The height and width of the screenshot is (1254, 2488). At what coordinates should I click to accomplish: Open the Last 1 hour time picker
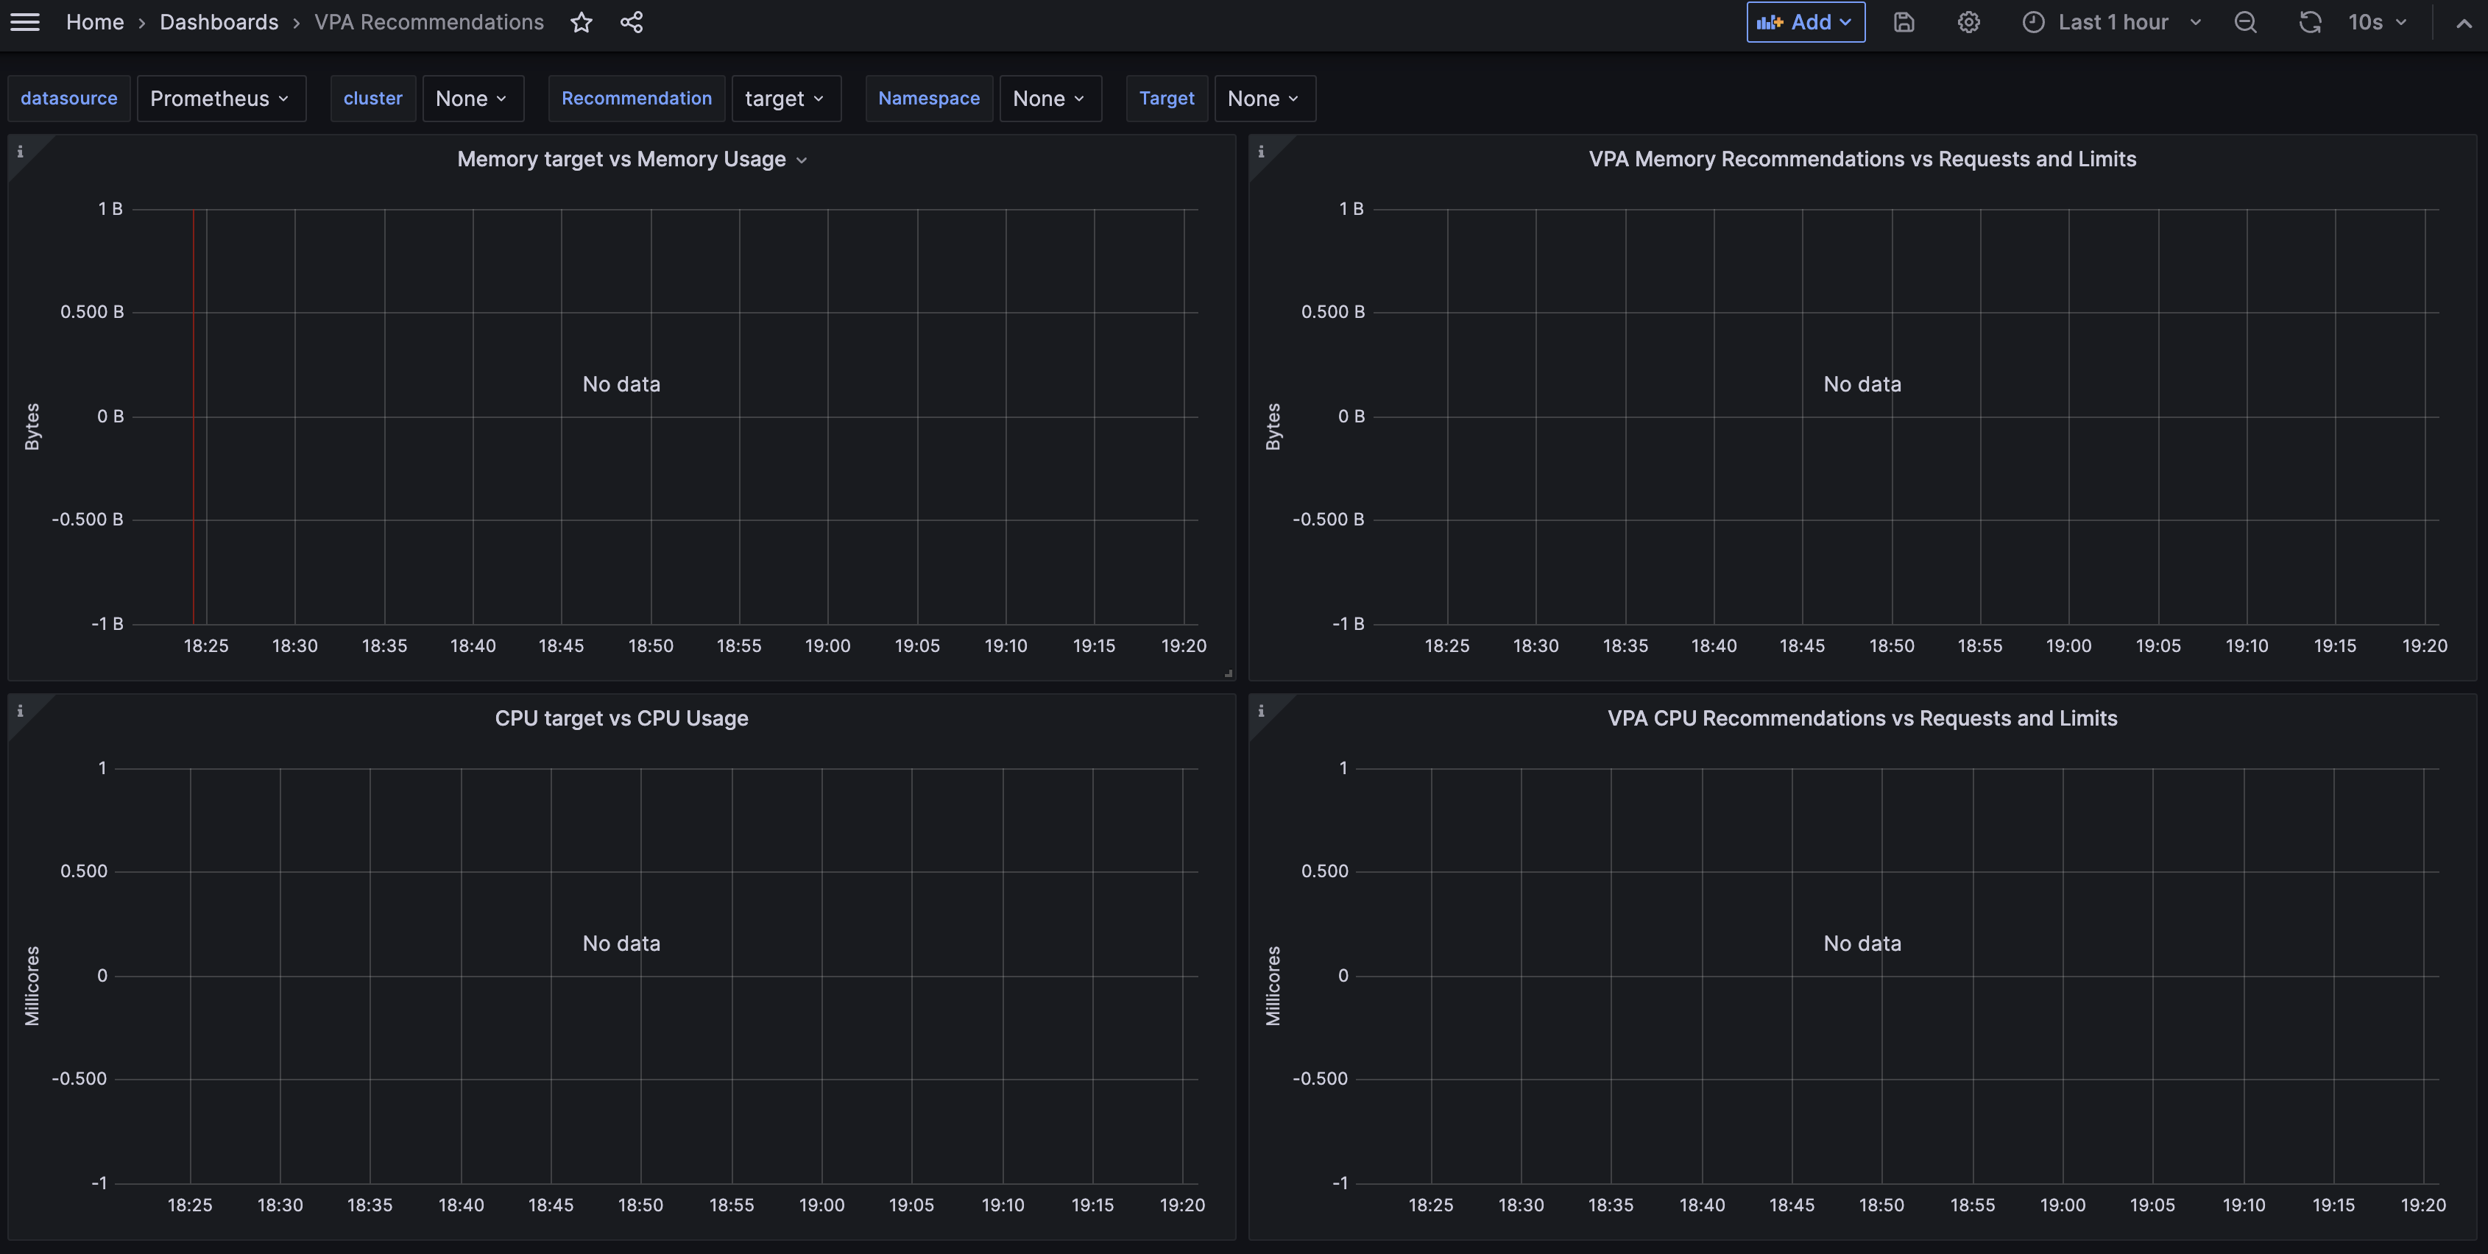pos(2111,22)
